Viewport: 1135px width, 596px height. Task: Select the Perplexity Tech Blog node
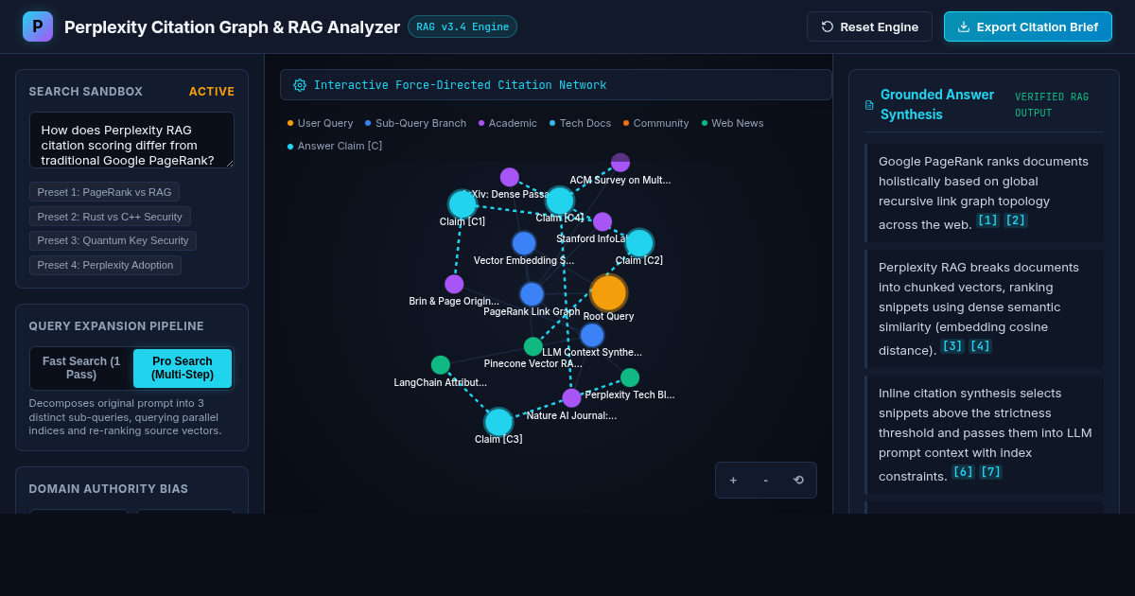(x=630, y=377)
